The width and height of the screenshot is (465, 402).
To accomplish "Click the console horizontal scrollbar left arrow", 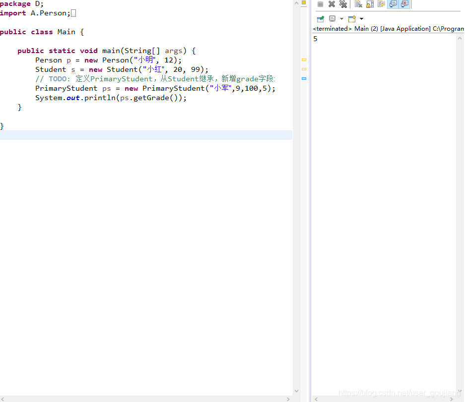I will [x=317, y=399].
